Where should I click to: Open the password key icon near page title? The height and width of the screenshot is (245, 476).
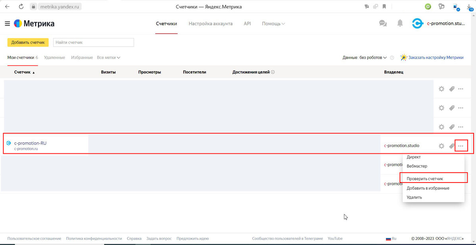coord(367,7)
